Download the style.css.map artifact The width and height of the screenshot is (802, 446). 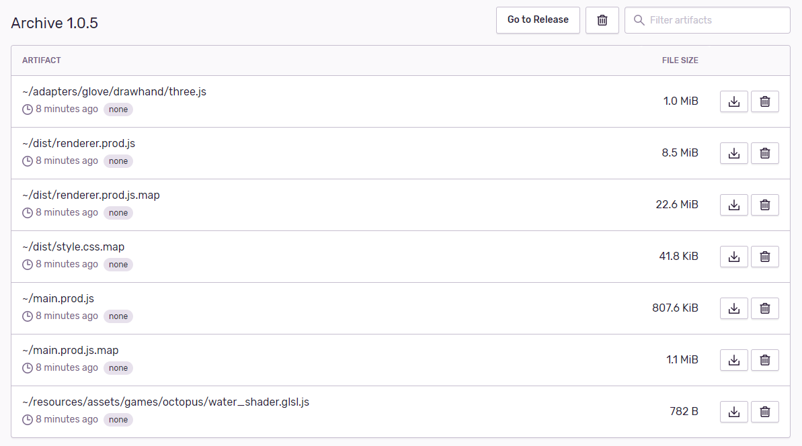[x=733, y=256]
